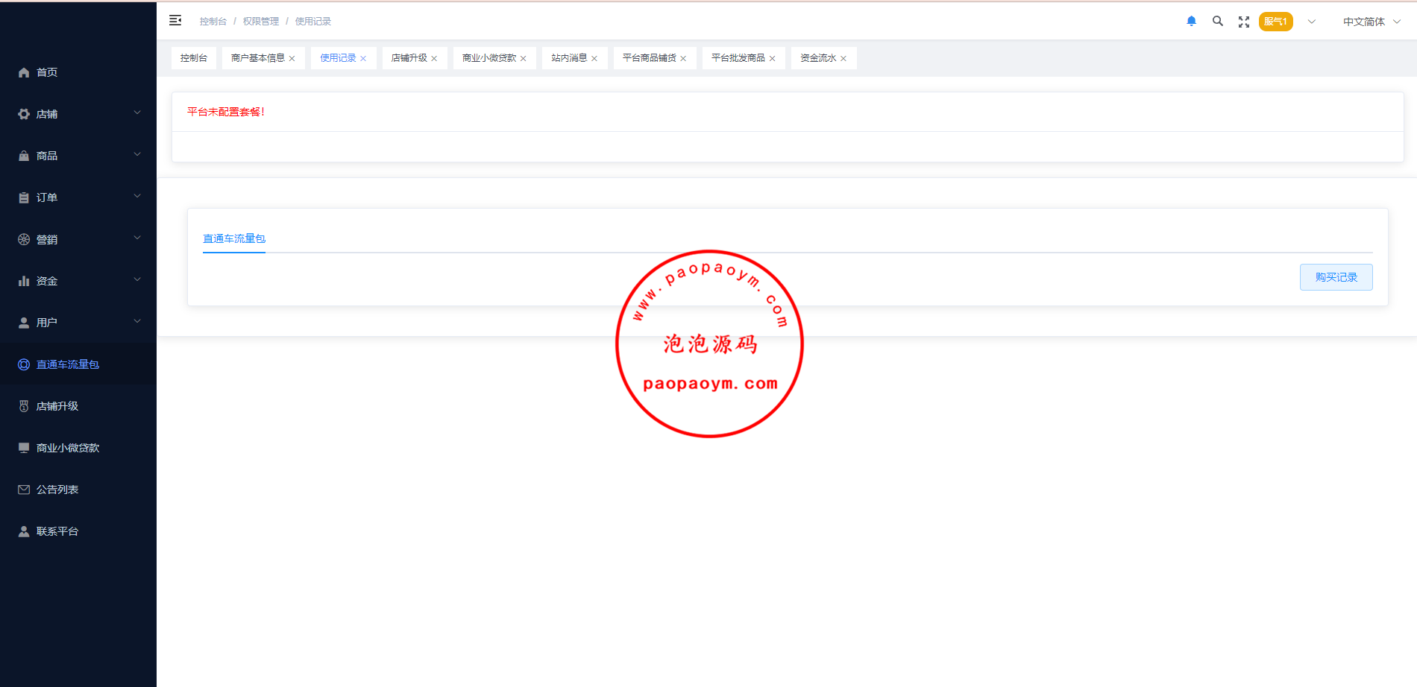
Task: Open 直通车流量包 in the sidebar
Action: click(x=67, y=364)
